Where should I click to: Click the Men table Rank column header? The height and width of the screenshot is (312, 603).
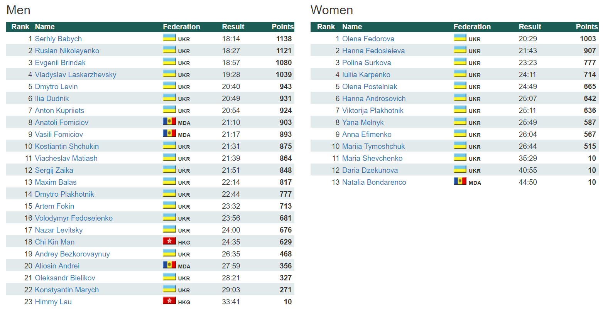click(x=20, y=27)
